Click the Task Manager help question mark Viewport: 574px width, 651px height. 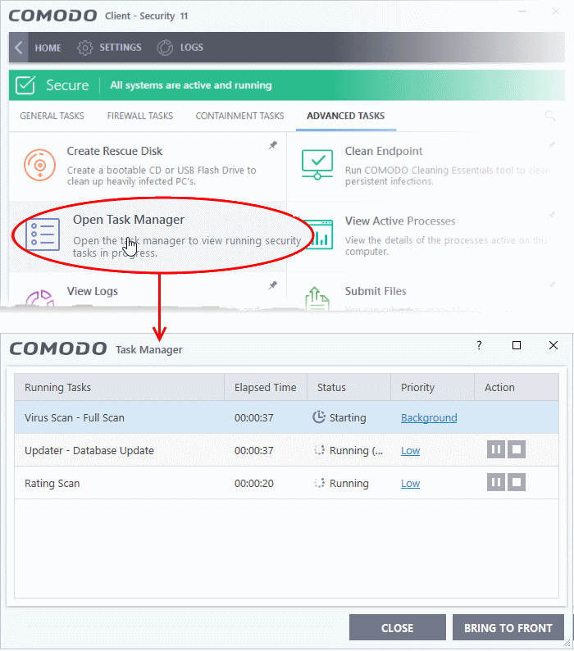480,345
